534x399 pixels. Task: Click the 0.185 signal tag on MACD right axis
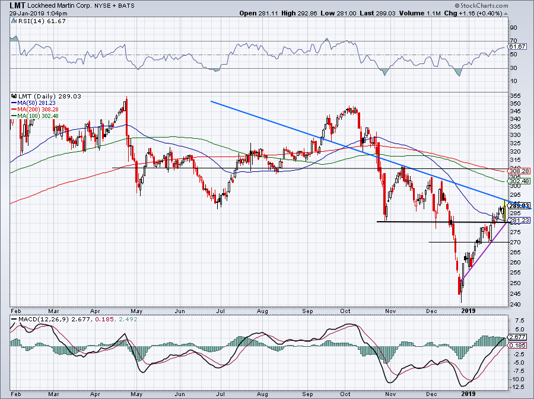(518, 345)
